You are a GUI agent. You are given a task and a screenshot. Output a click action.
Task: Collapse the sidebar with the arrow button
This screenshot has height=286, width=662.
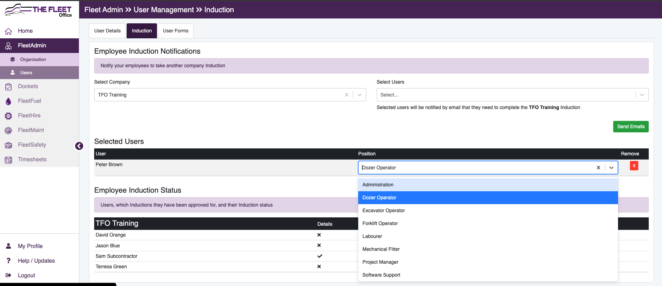pos(79,146)
